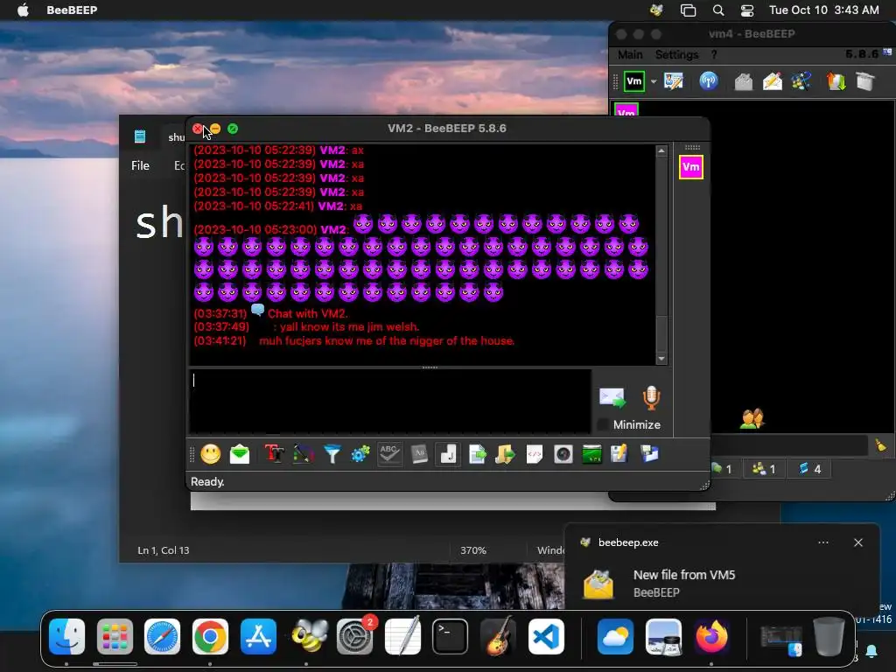Open Terminal from the Dock
The image size is (896, 672).
451,636
